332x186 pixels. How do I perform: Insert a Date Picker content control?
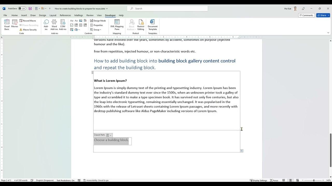85,25
